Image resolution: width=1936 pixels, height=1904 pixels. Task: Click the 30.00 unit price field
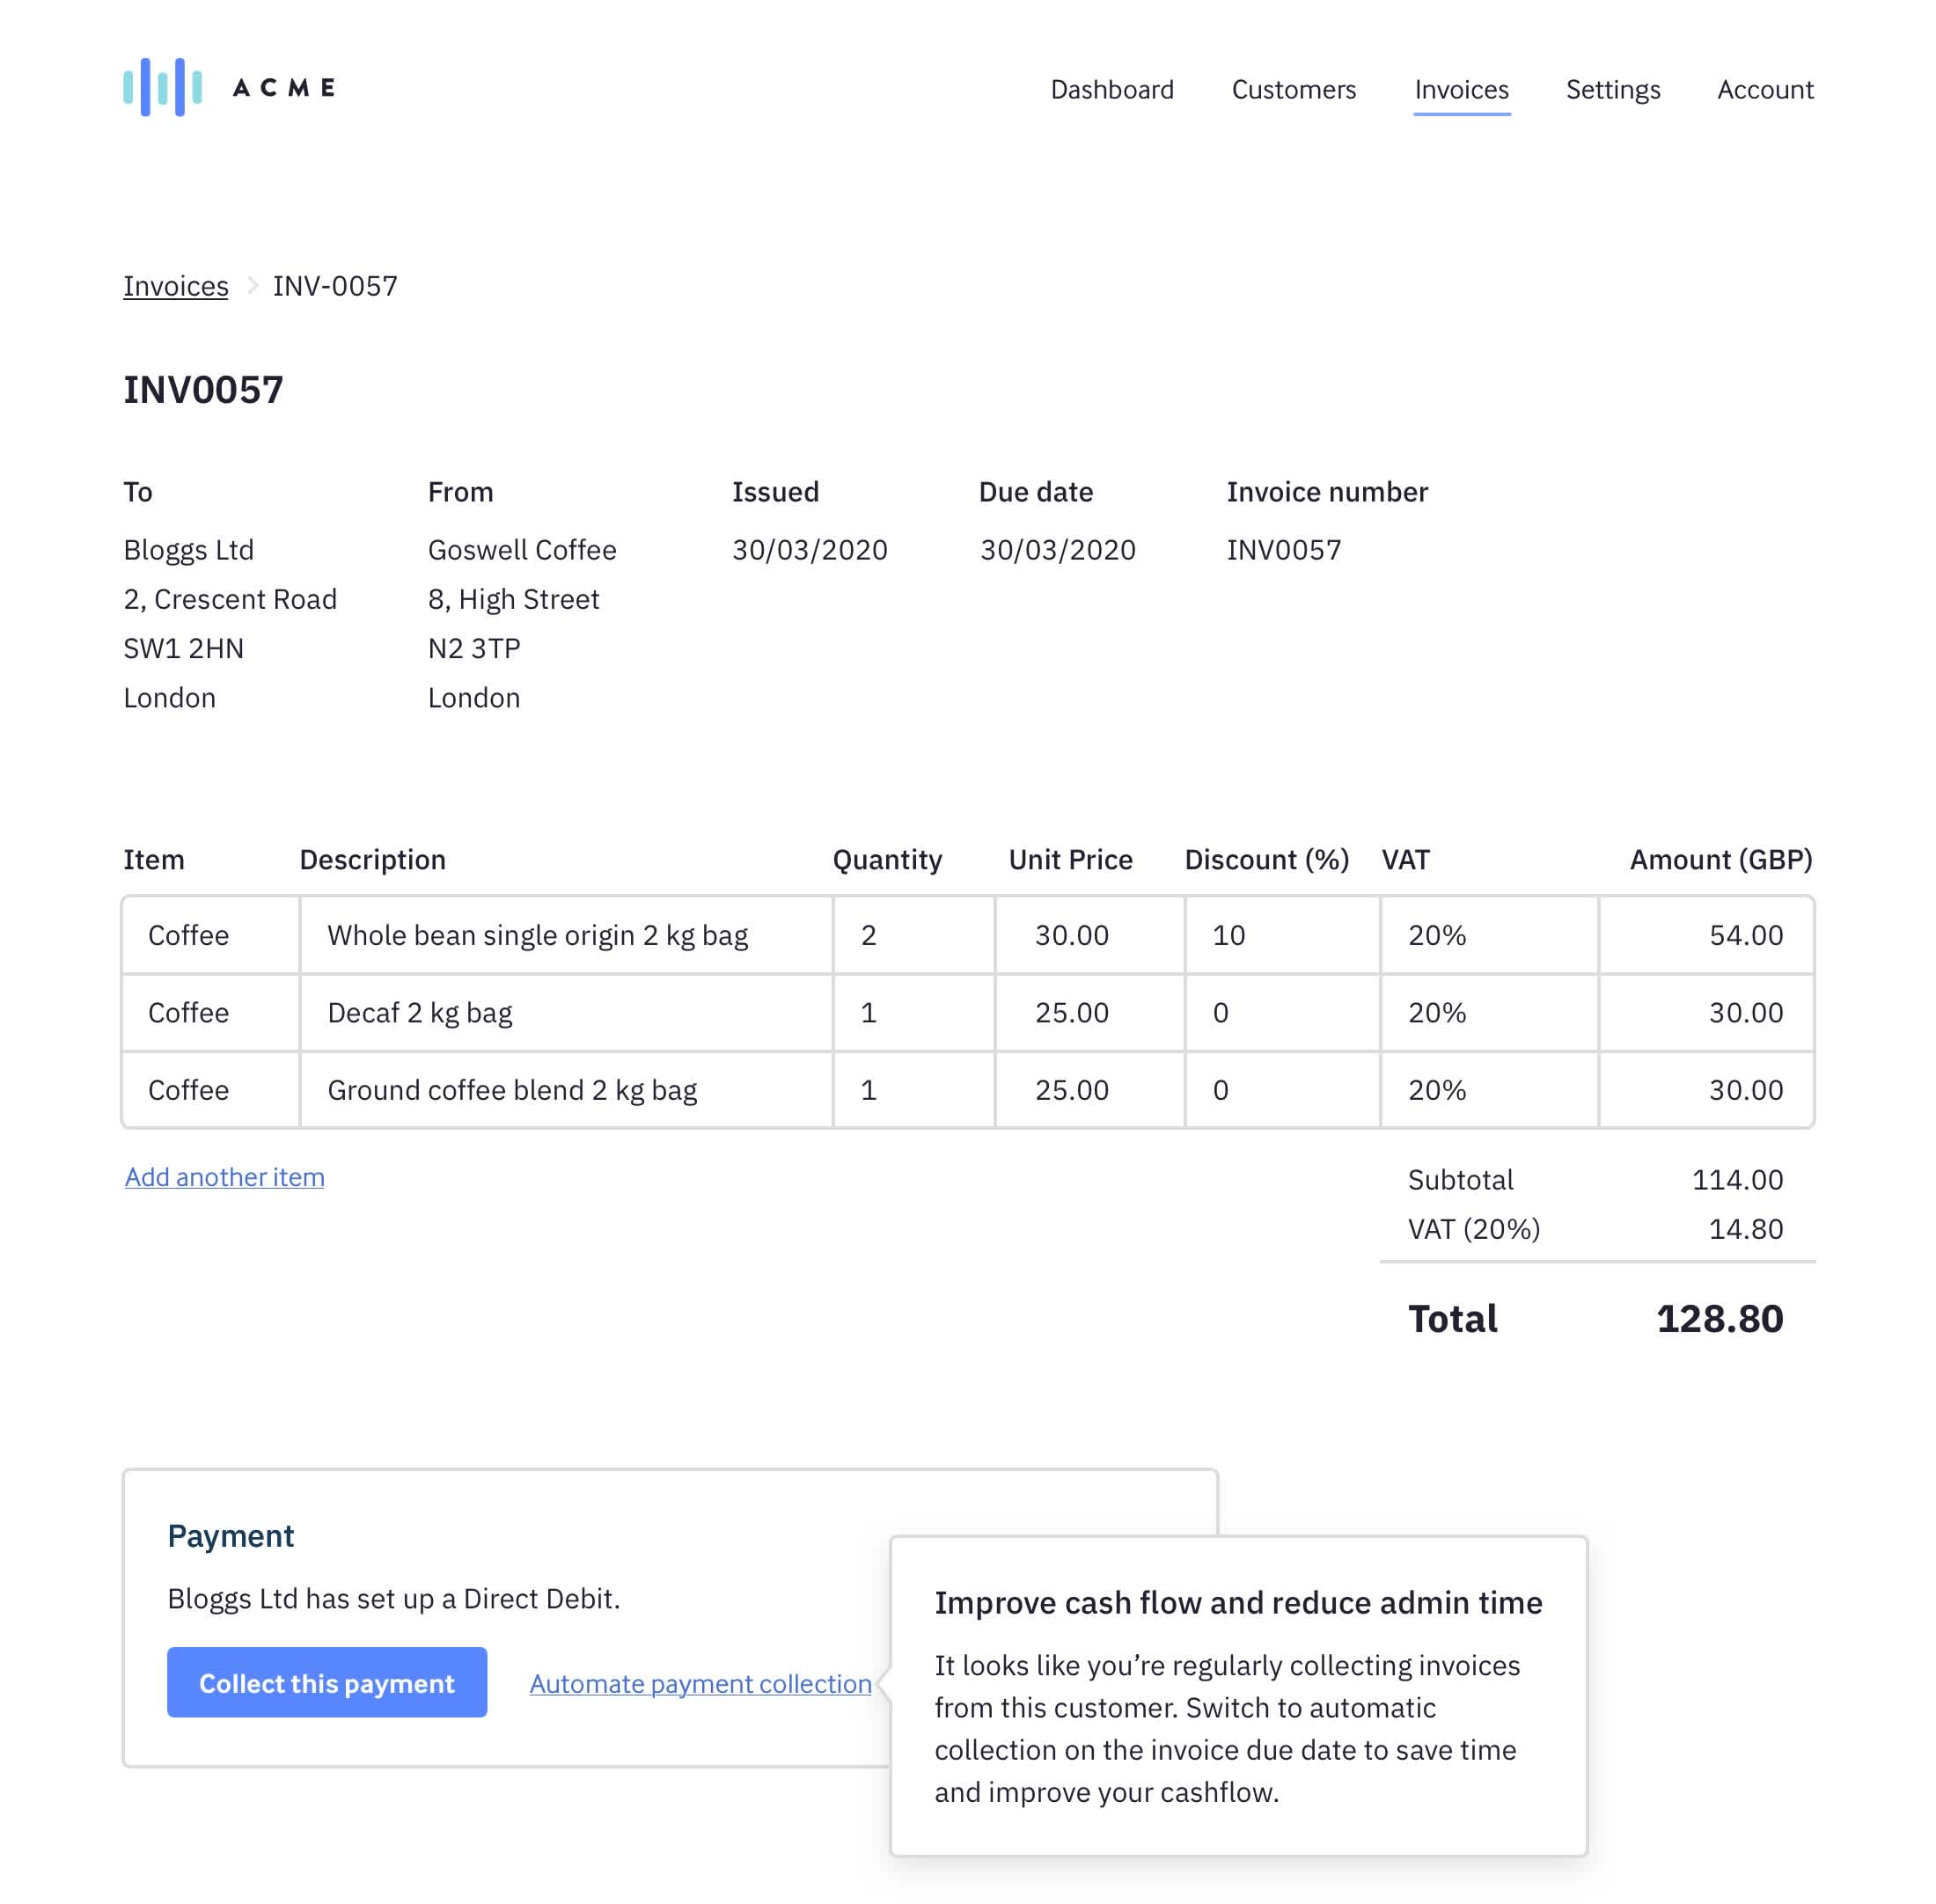1088,935
